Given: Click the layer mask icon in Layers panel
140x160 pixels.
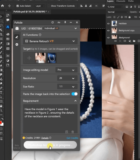Looking at the screenshot, I should [125, 41].
